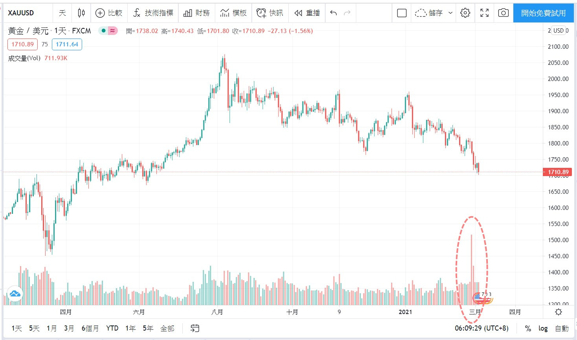The image size is (577, 340).
Task: Expand the save layout dropdown arrow
Action: point(451,13)
